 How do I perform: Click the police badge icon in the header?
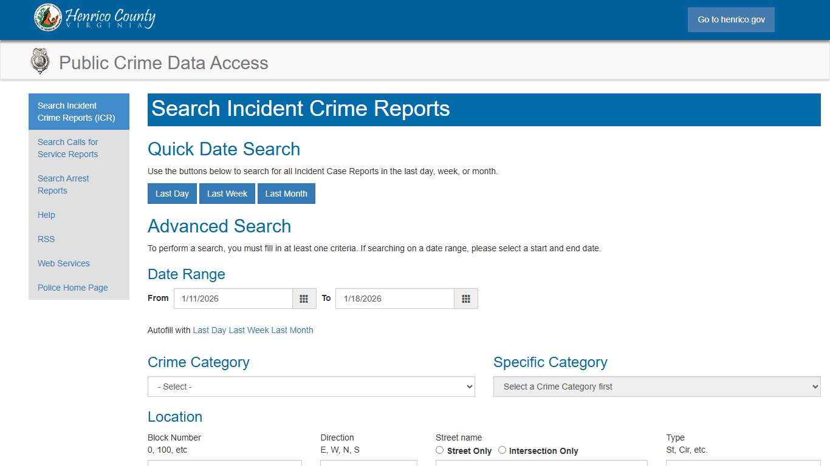(x=39, y=61)
